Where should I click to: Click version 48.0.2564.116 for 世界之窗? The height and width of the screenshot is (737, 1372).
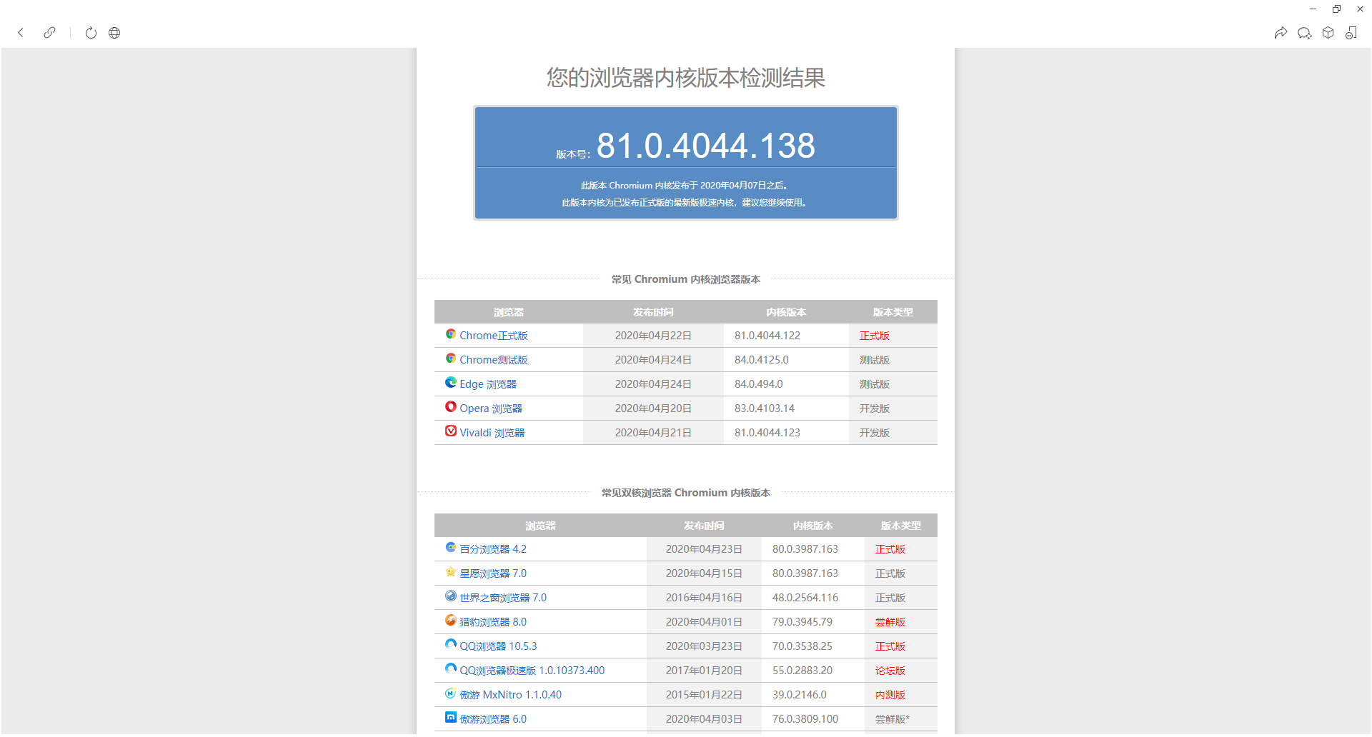(x=805, y=598)
